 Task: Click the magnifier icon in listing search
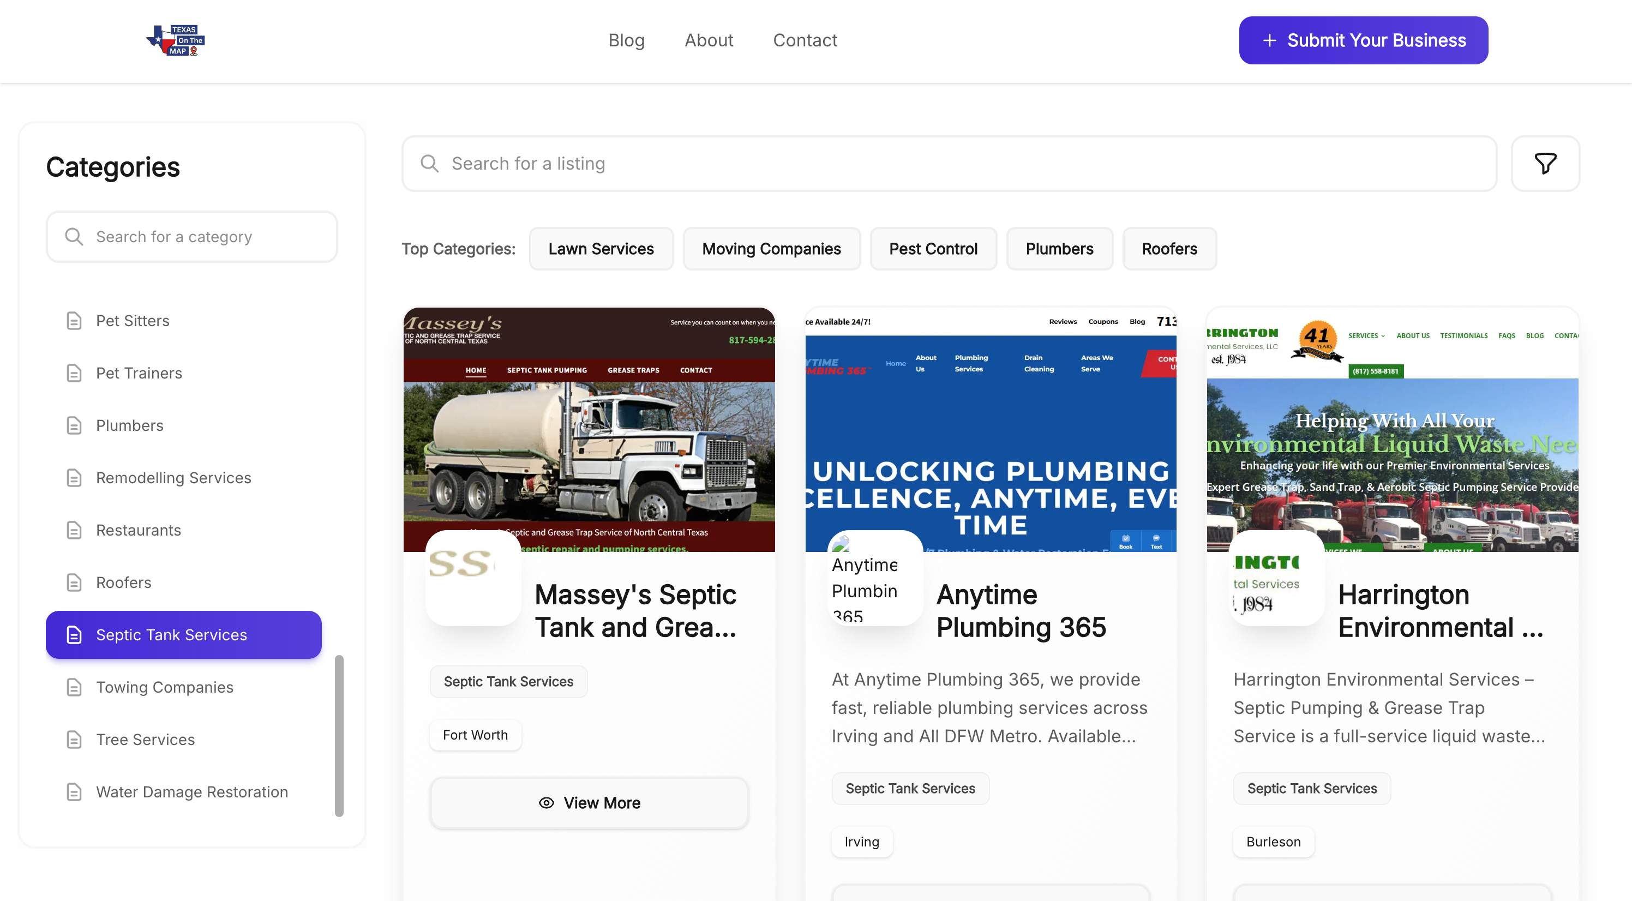[429, 164]
